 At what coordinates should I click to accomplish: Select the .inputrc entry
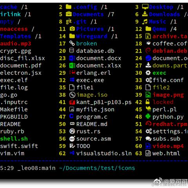point(14,102)
